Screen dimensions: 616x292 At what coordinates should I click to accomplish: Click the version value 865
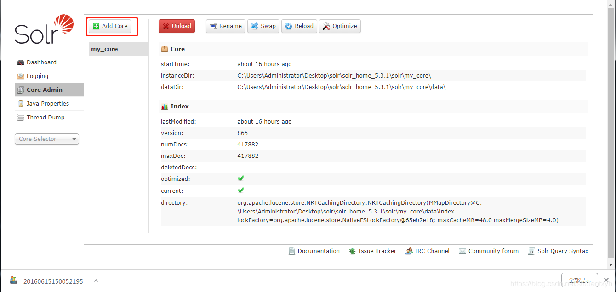coord(243,133)
